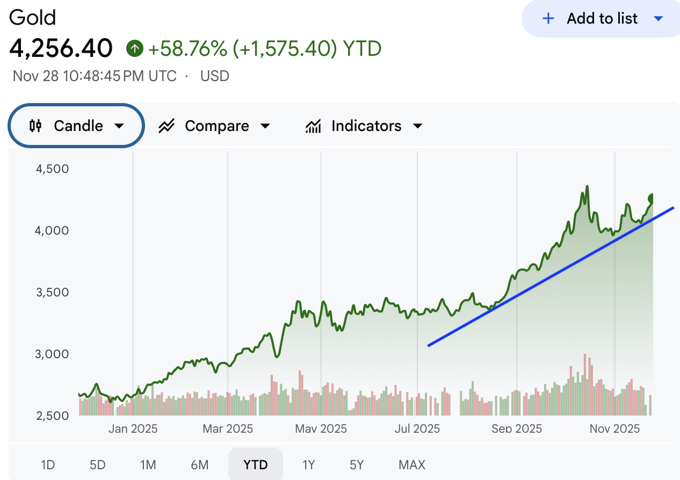Click the candlestick chart type icon

point(35,126)
